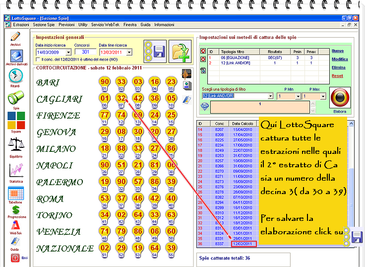Open the Guida sidebar icon
The image size is (365, 267).
click(x=15, y=242)
